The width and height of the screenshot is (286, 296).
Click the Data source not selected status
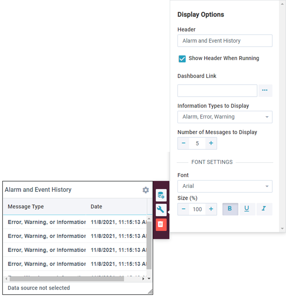pos(39,288)
